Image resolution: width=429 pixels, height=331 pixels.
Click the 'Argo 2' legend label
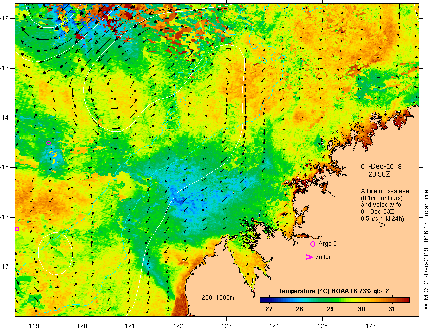[x=328, y=244]
